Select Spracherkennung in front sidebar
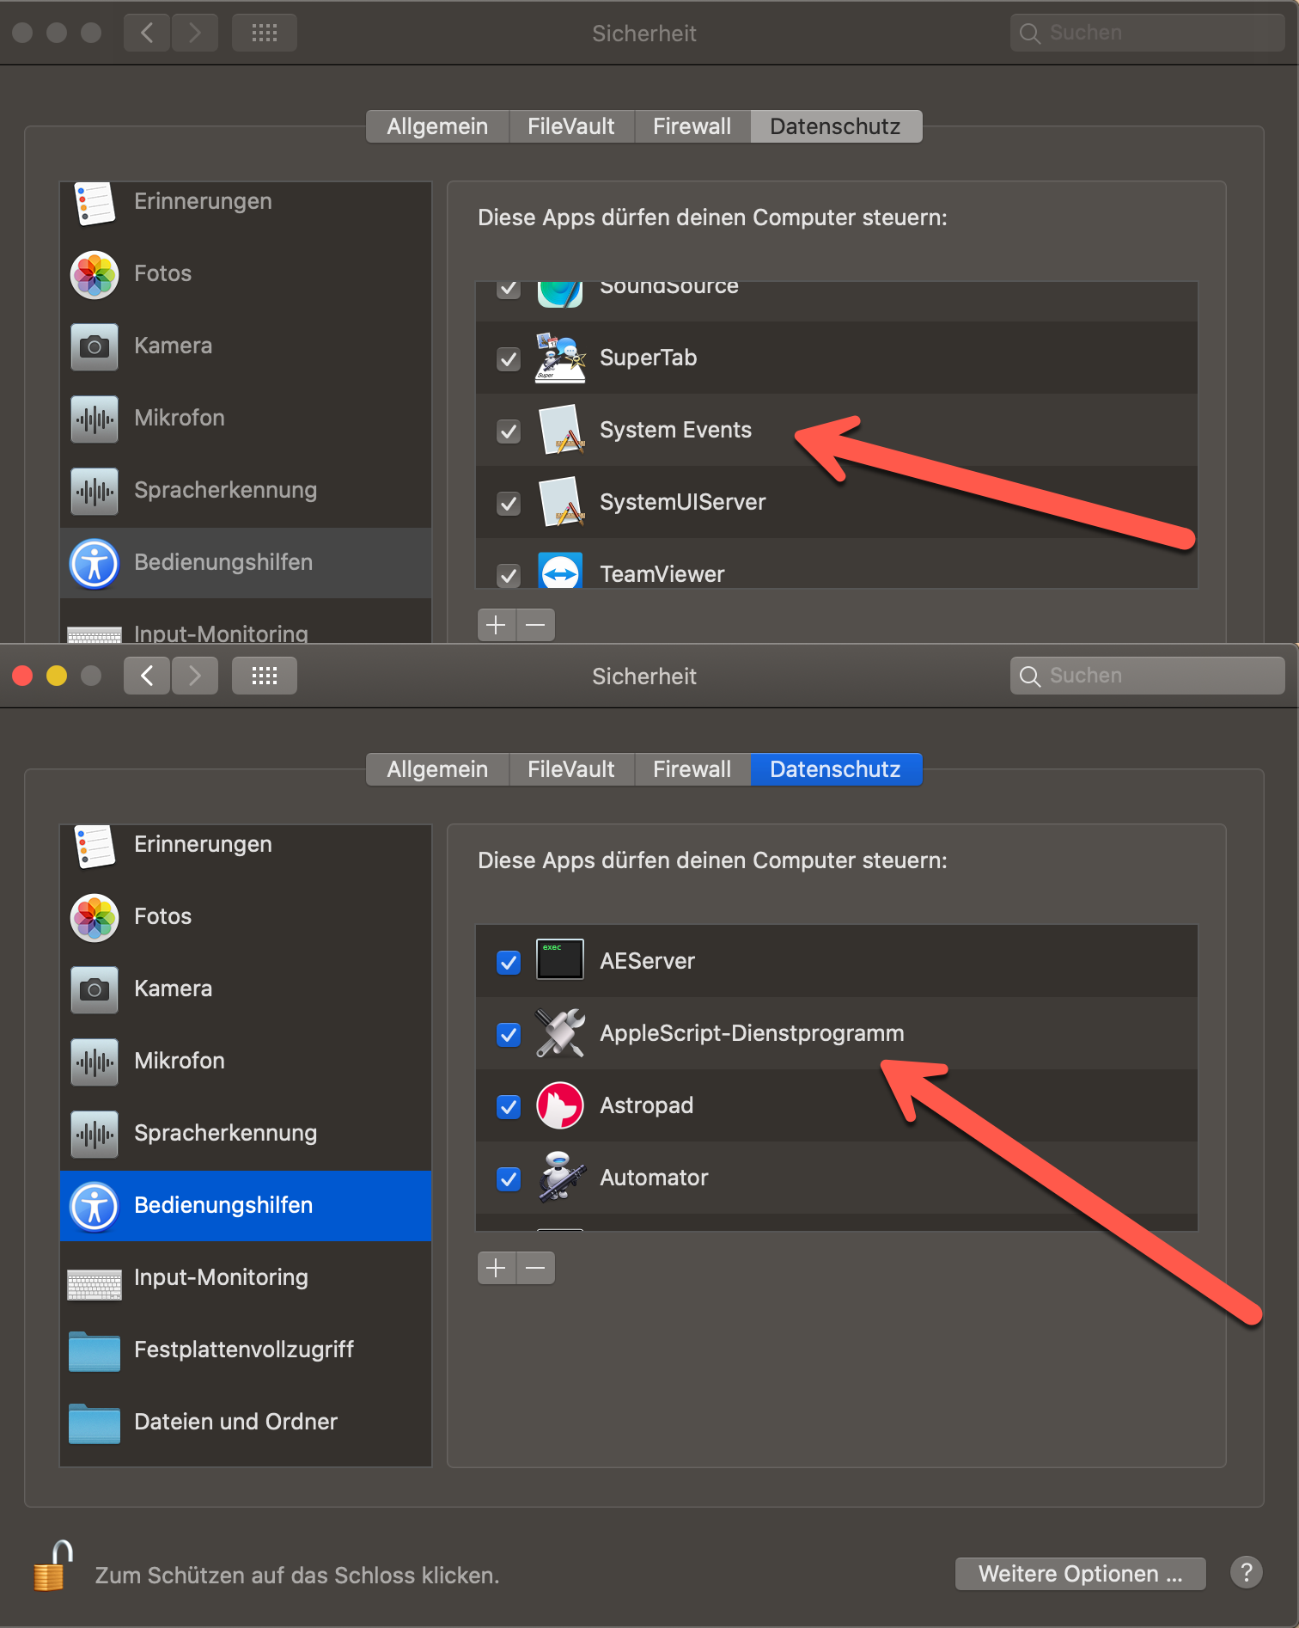The image size is (1299, 1628). point(246,1134)
